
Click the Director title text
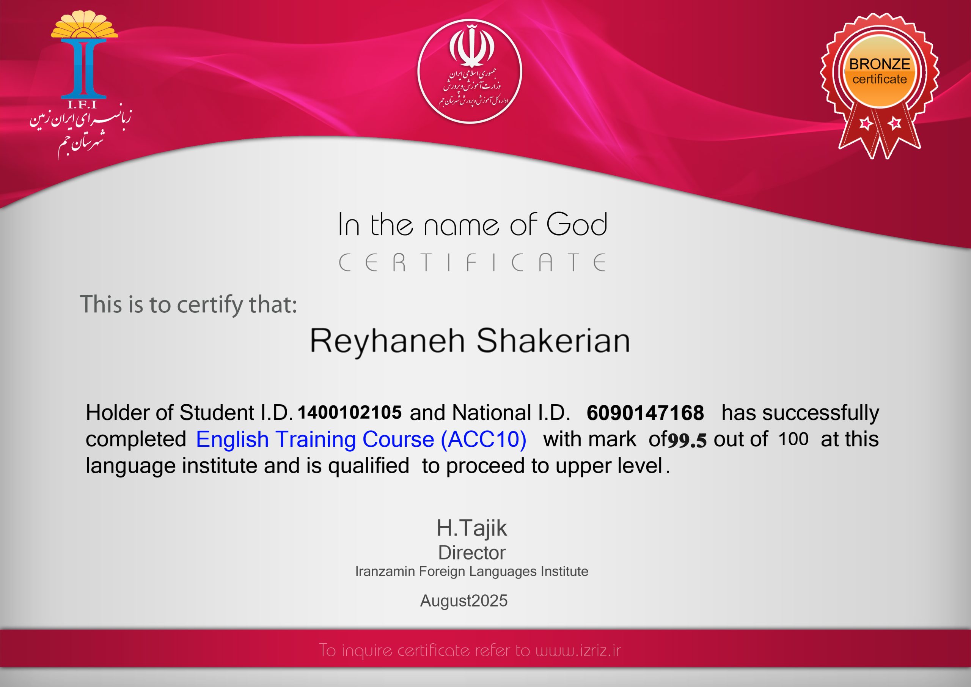pos(471,552)
